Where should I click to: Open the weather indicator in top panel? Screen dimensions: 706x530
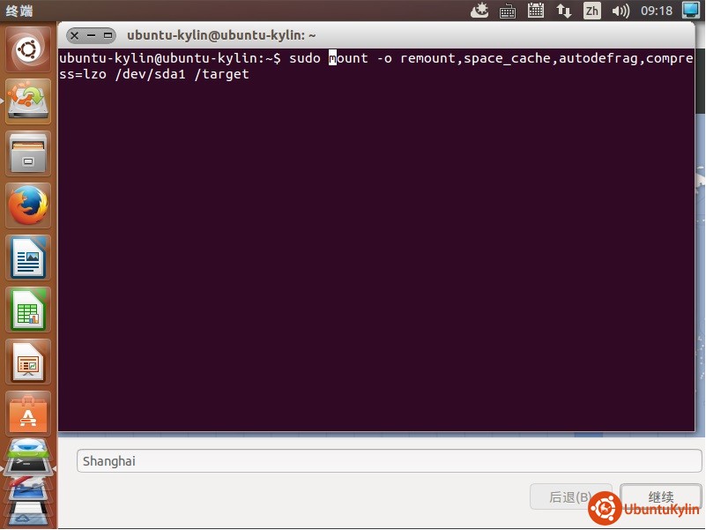(479, 11)
